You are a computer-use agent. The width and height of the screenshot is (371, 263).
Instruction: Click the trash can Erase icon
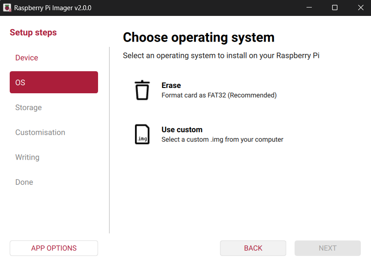pyautogui.click(x=142, y=90)
